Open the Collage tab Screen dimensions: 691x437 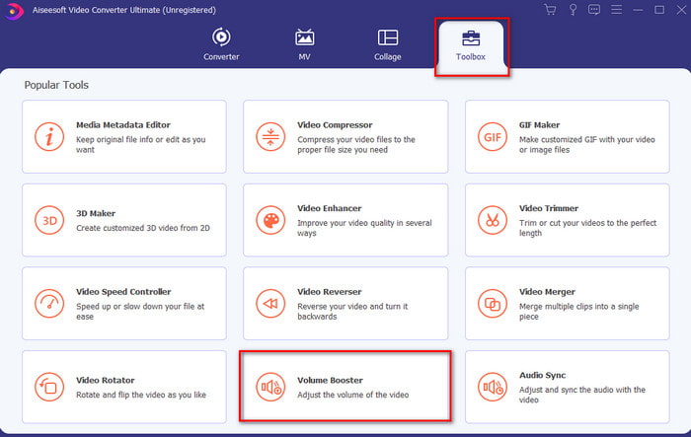point(388,44)
